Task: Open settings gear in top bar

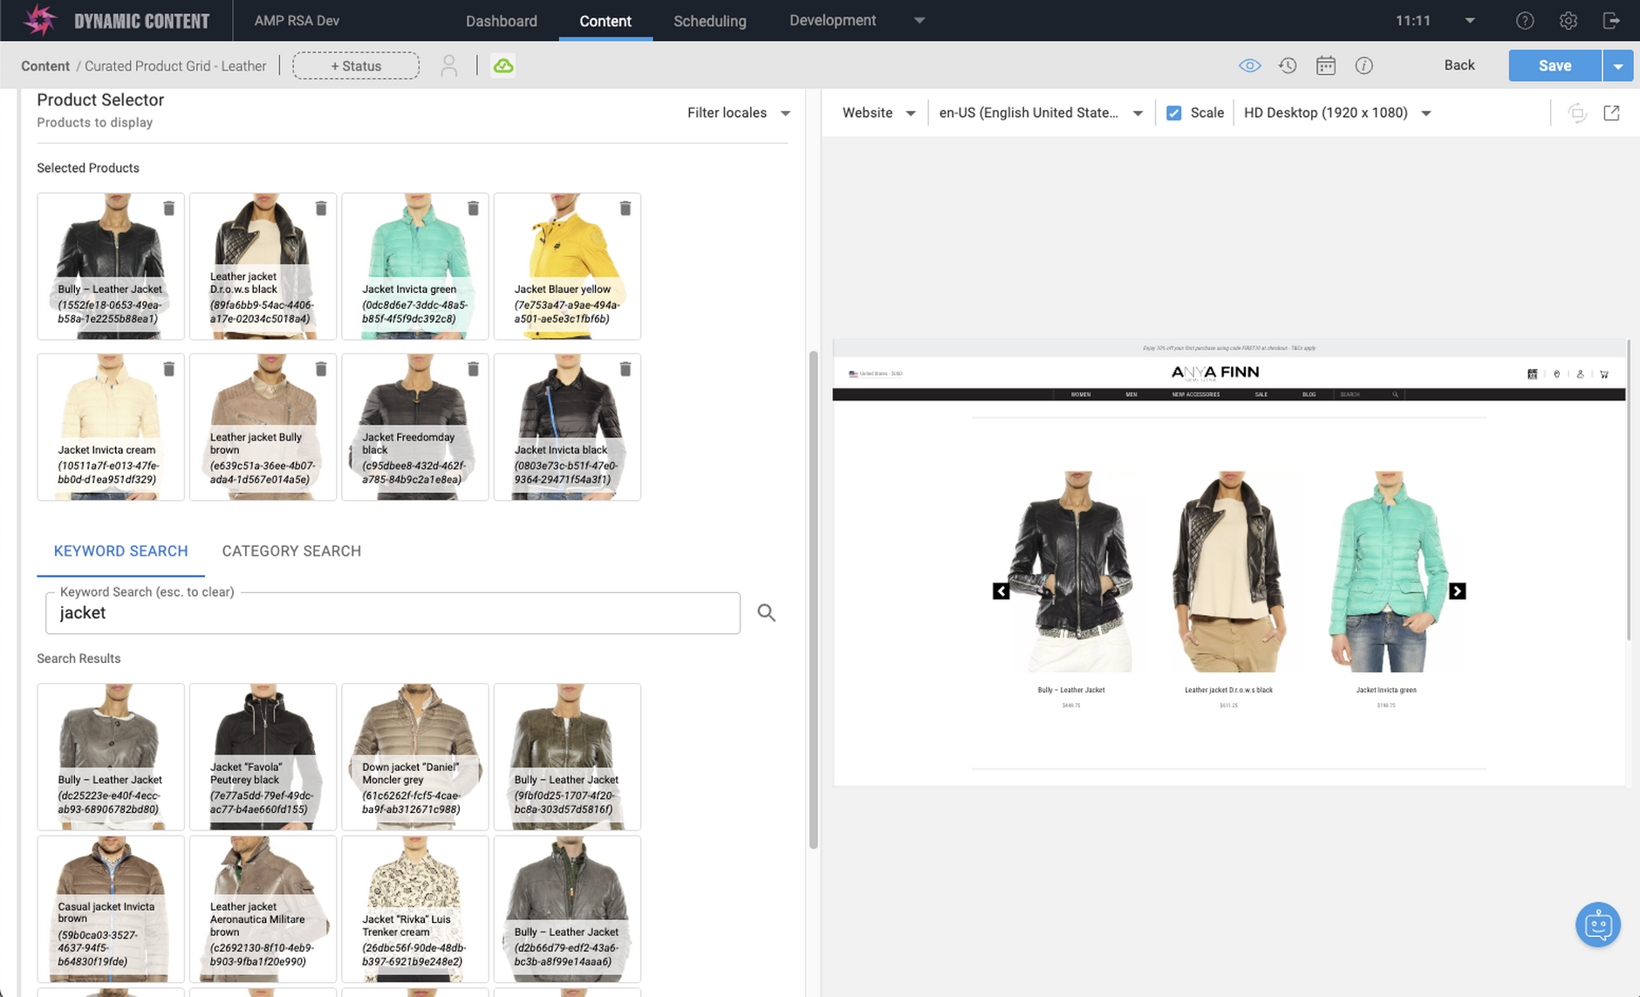Action: pos(1568,21)
